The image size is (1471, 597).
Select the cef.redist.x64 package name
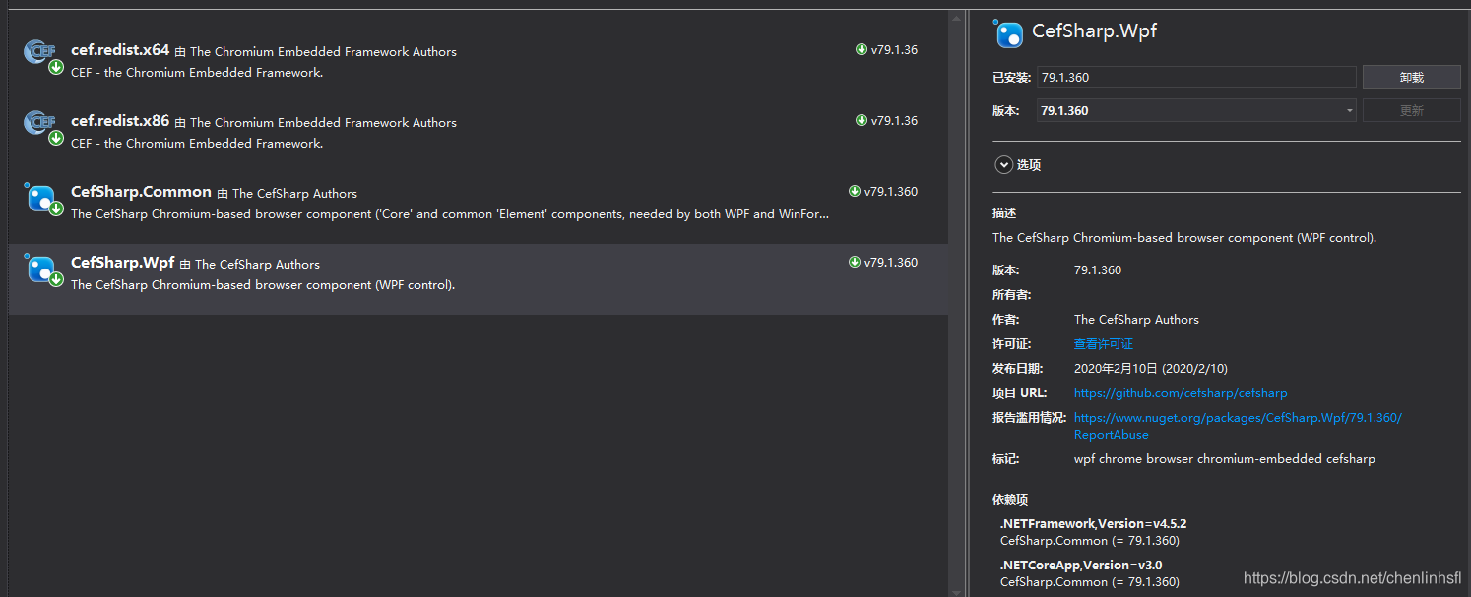(x=120, y=50)
